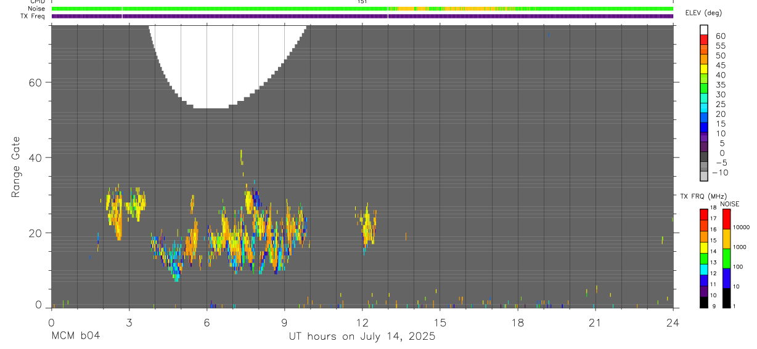Image resolution: width=757 pixels, height=349 pixels.
Task: Click the red top NOISE colorbar swatch
Action: click(x=726, y=219)
